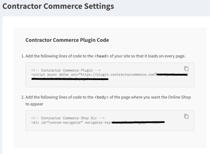Click the redacted second line of the script code
210x154 pixels.
[70, 79]
